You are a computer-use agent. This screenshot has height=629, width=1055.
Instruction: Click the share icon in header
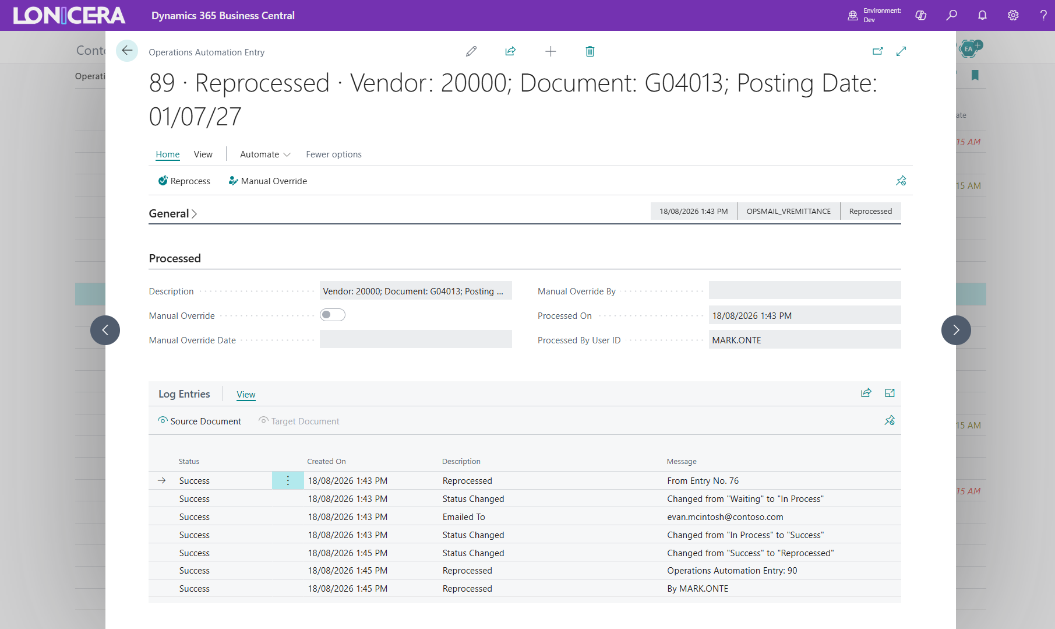[x=510, y=51]
